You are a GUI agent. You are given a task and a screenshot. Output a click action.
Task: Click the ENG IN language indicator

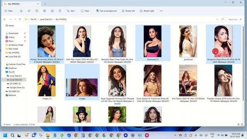click(212, 135)
